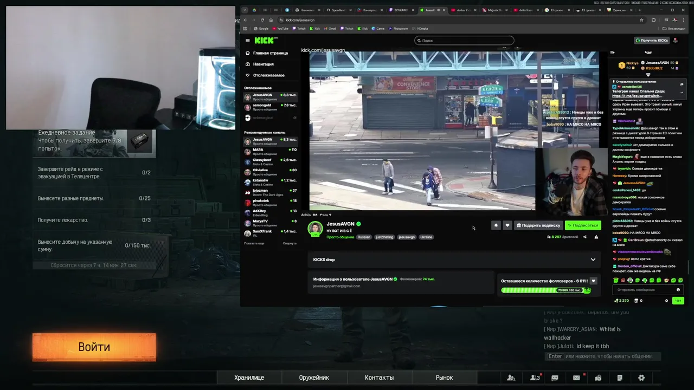Viewport: 694px width, 390px height.
Task: Open pinakotek recommended channel
Action: click(270, 202)
